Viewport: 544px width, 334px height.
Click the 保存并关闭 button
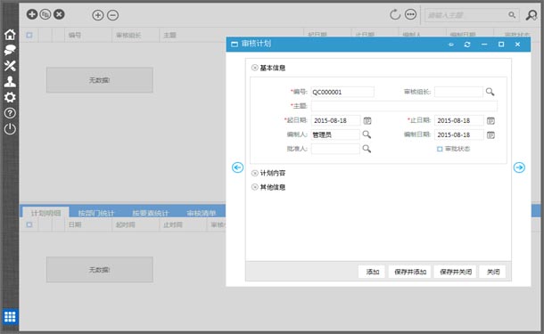tap(456, 272)
